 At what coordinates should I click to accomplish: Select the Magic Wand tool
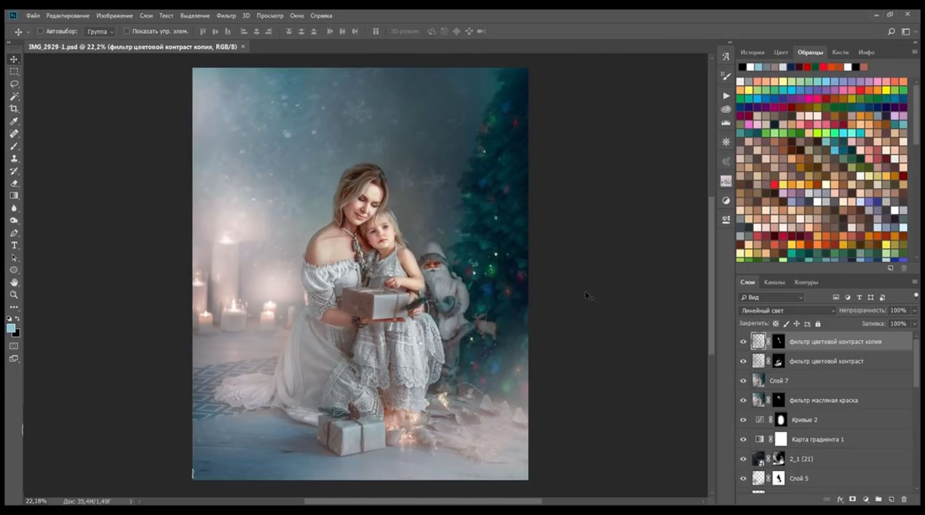(x=14, y=96)
